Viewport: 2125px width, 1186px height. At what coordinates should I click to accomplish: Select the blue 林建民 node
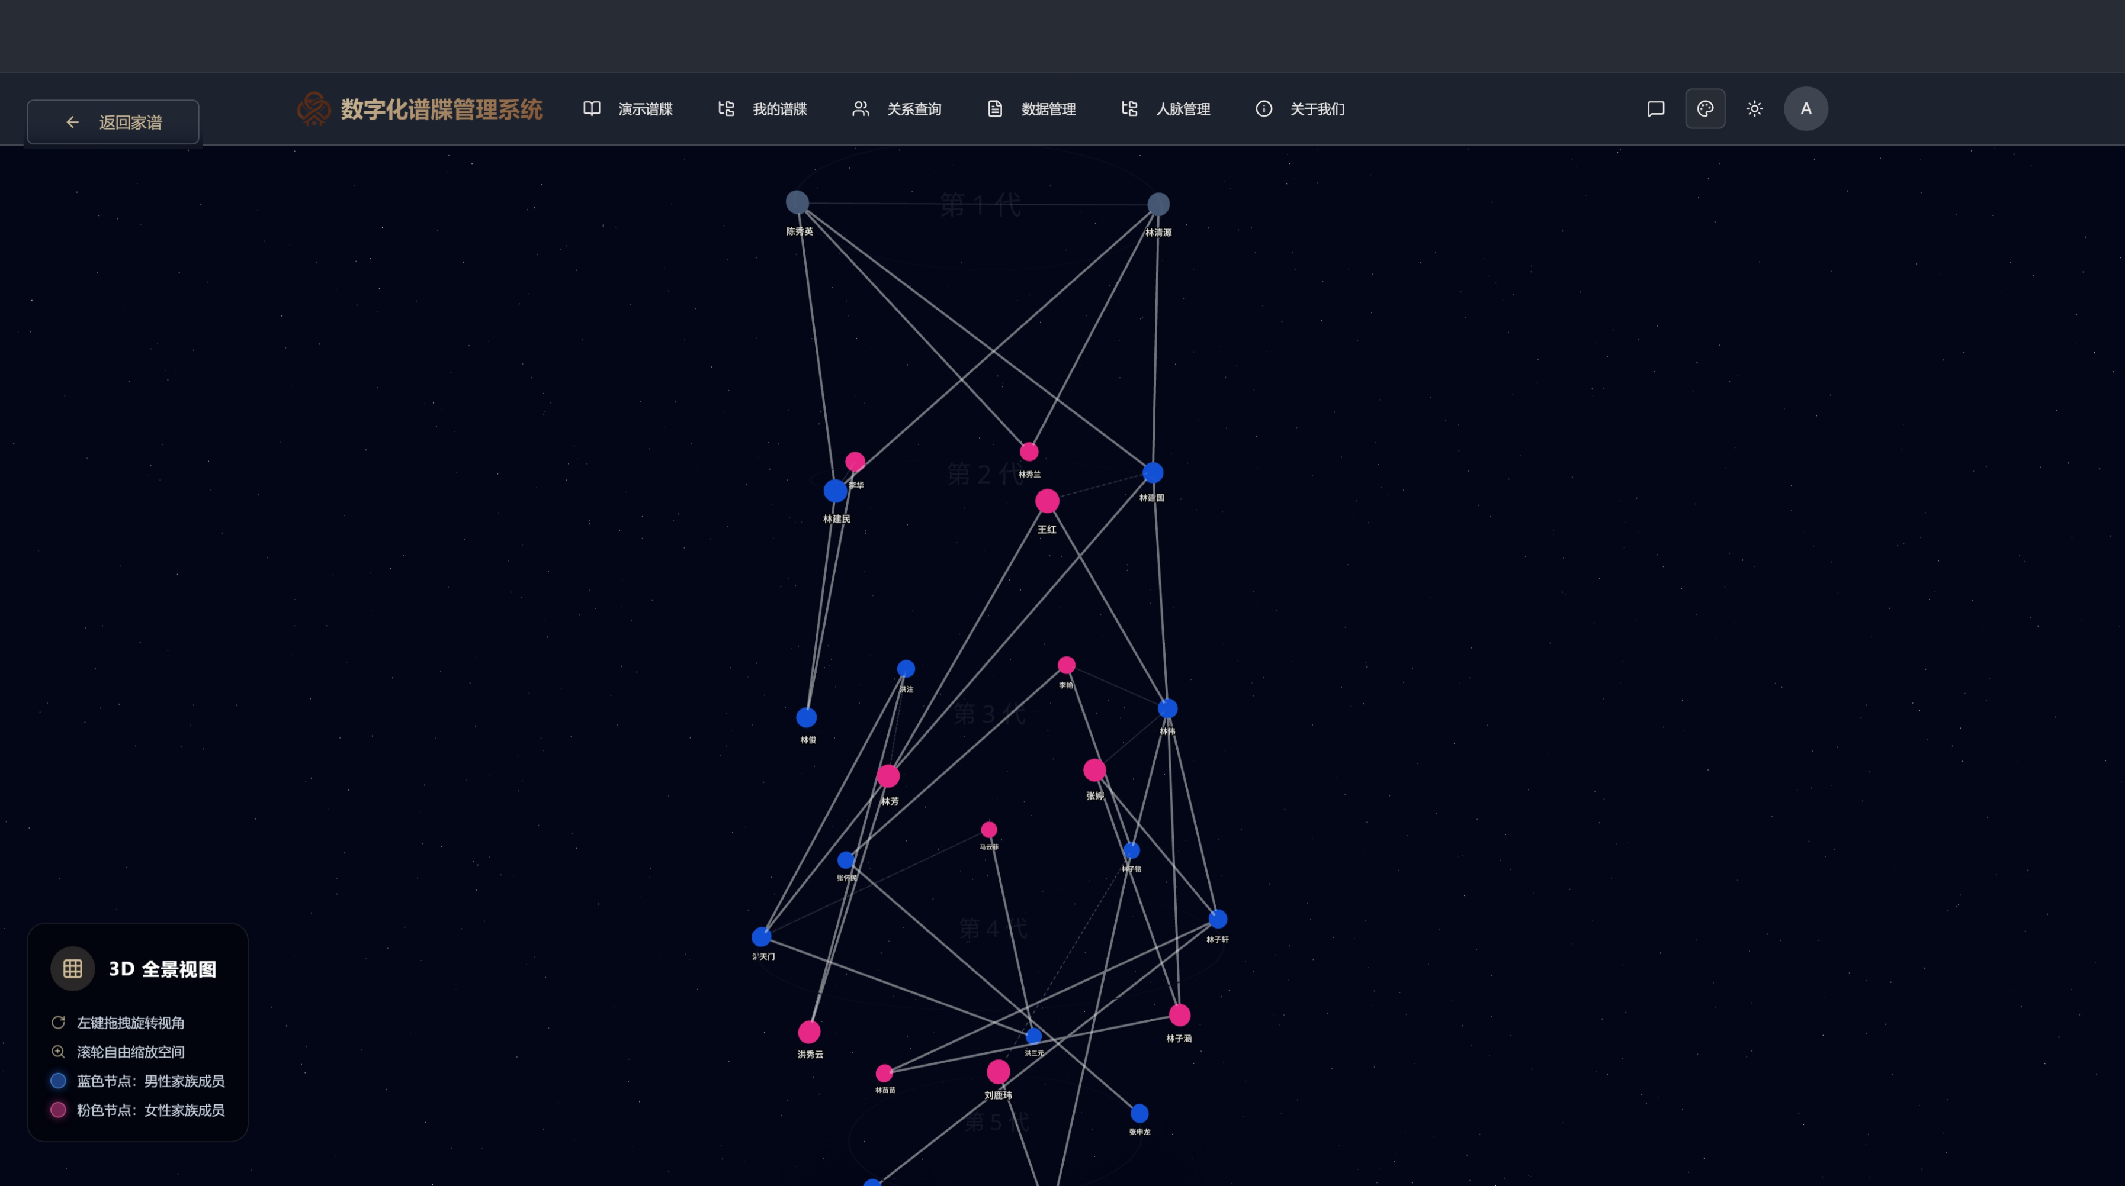pyautogui.click(x=835, y=491)
